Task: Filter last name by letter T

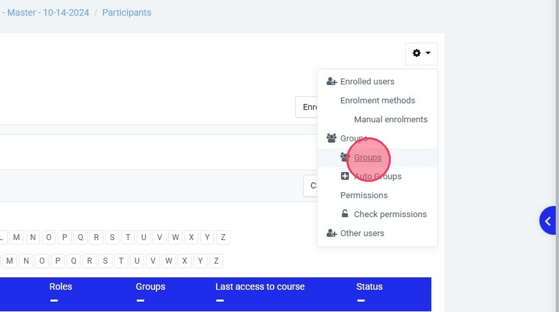Action: coord(121,261)
